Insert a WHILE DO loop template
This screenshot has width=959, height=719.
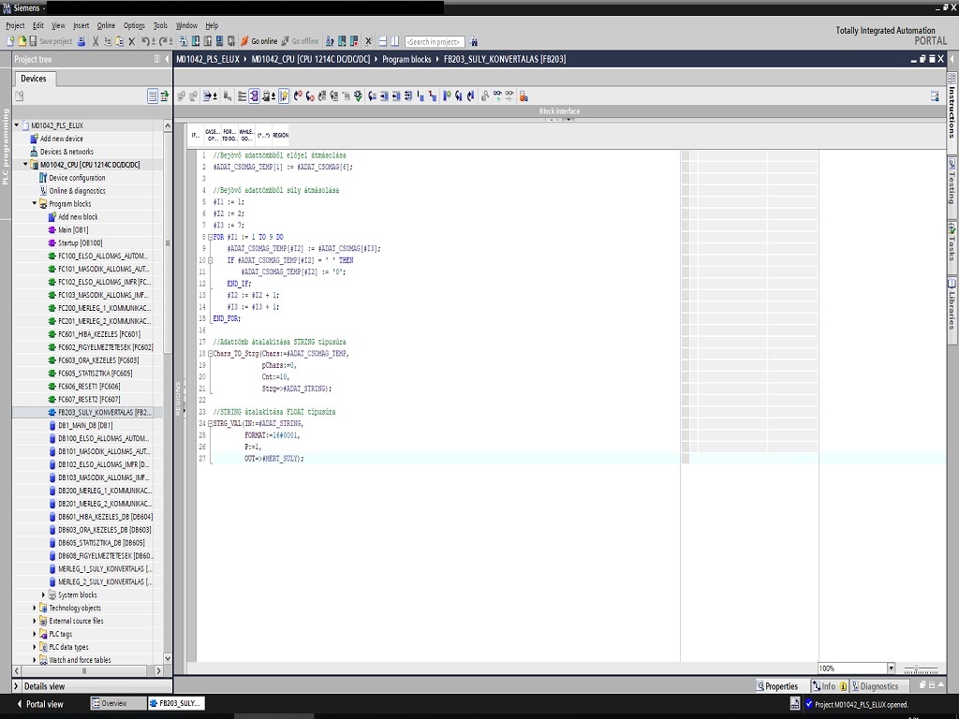[x=246, y=135]
